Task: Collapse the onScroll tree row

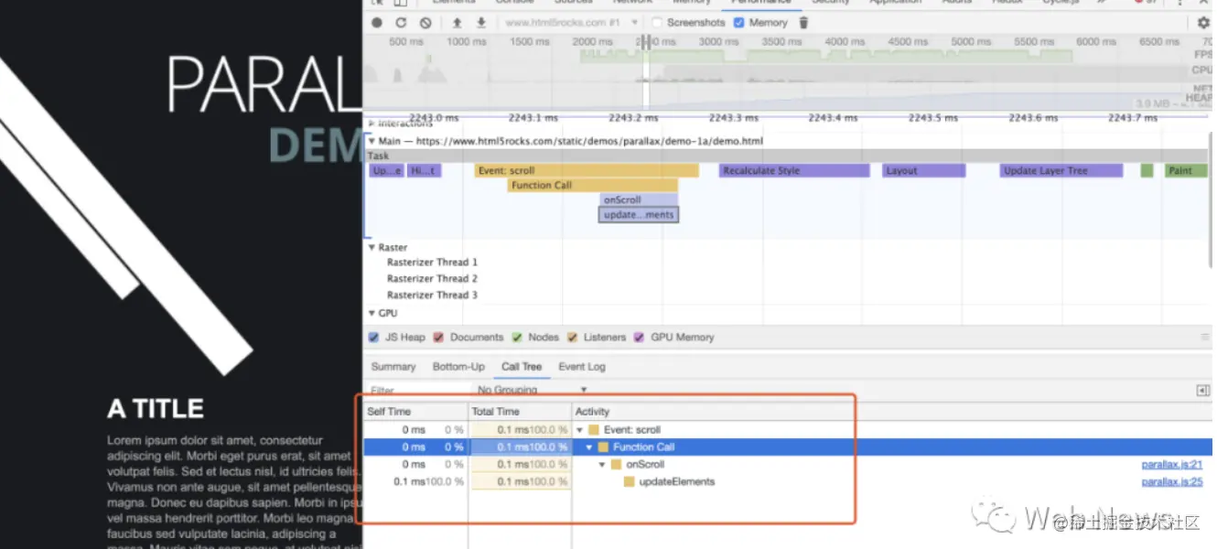Action: 602,465
